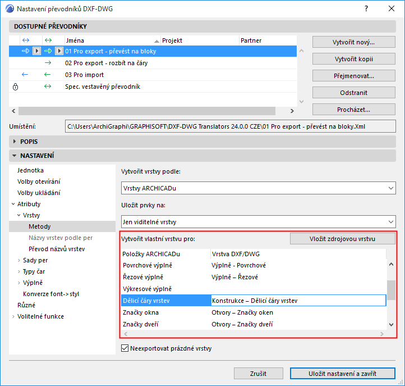This screenshot has height=386, width=405.
Task: Click Uložit nastavení a zavřít button
Action: pyautogui.click(x=343, y=374)
